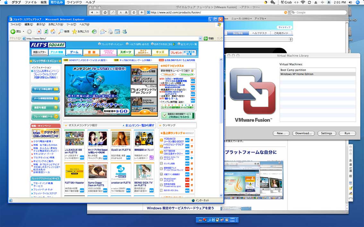The width and height of the screenshot is (364, 227).
Task: Click the 移動 (Go) button in IE
Action: 209,38
